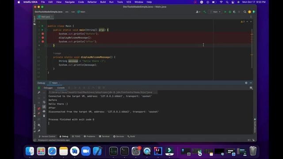Screen dimensions: 283x159
Task: Click the folded java command path line
Action: [x=103, y=92]
